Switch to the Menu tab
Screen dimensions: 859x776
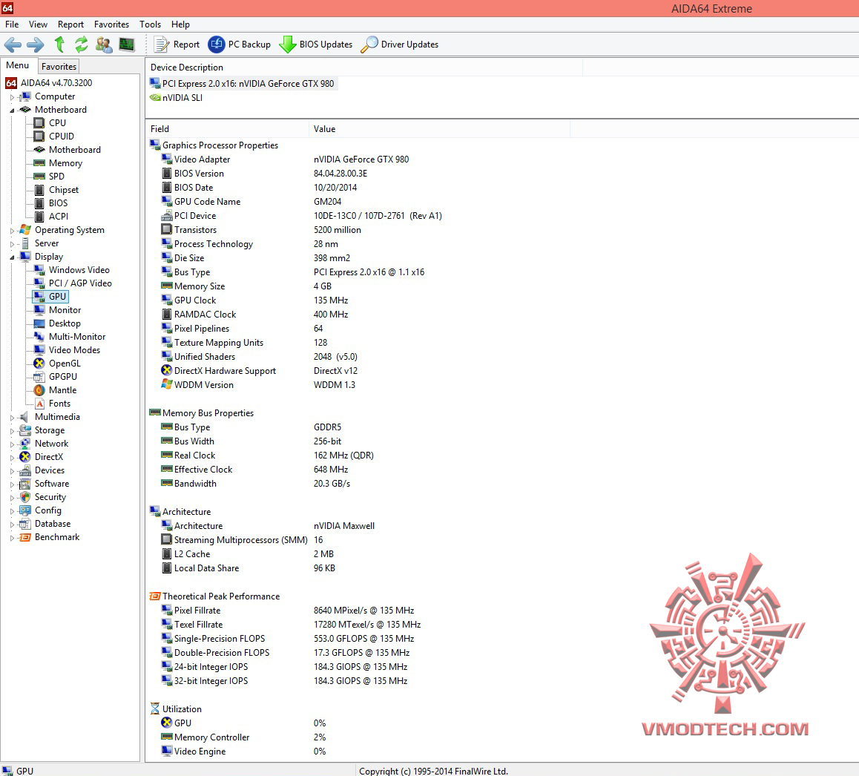click(x=18, y=65)
